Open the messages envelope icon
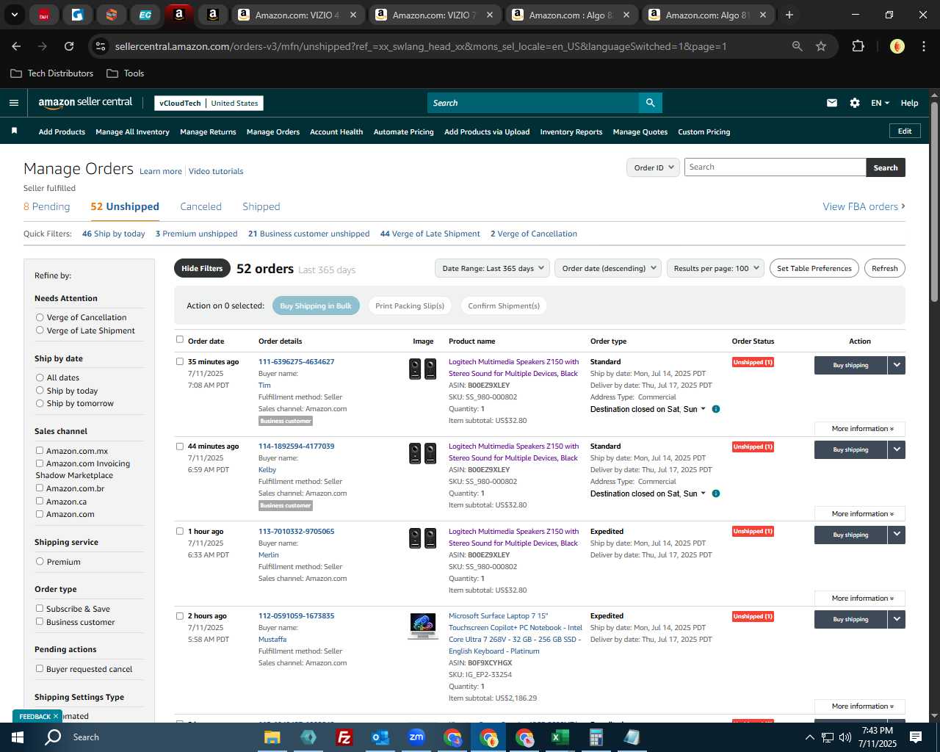940x752 pixels. point(831,103)
